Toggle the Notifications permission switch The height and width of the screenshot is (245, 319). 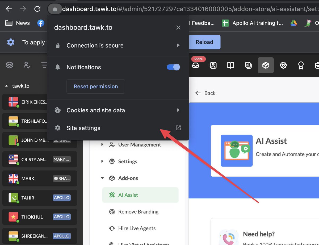pos(173,67)
